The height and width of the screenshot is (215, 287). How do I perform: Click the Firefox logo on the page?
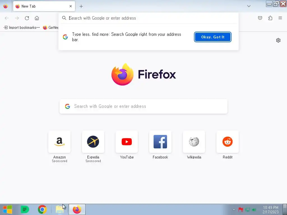(x=144, y=74)
